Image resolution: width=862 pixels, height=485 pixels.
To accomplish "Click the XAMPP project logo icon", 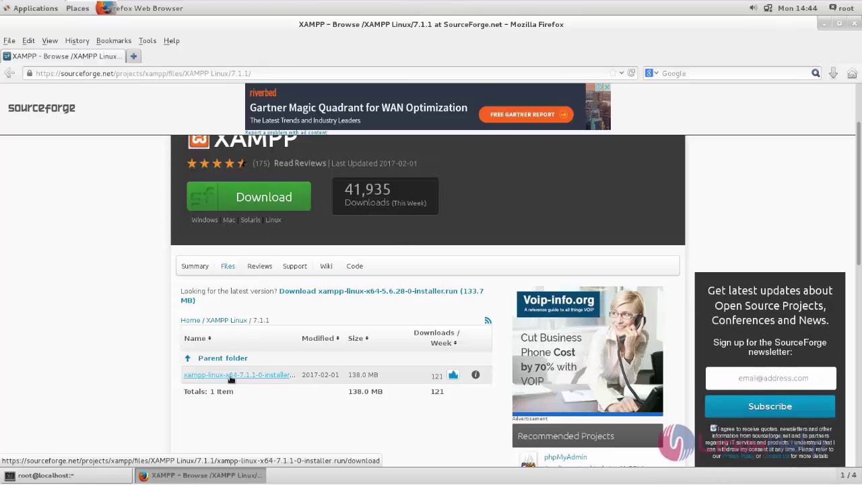I will point(199,140).
